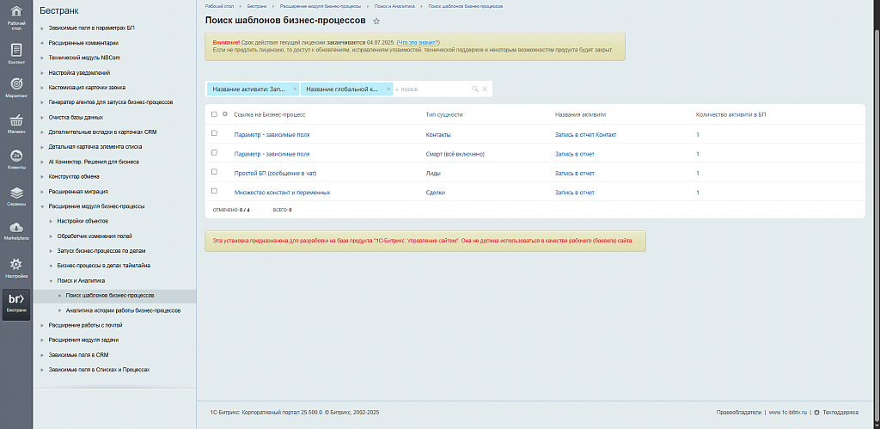The height and width of the screenshot is (429, 880).
Task: Tick the select-all checkbox in table header
Action: [214, 113]
